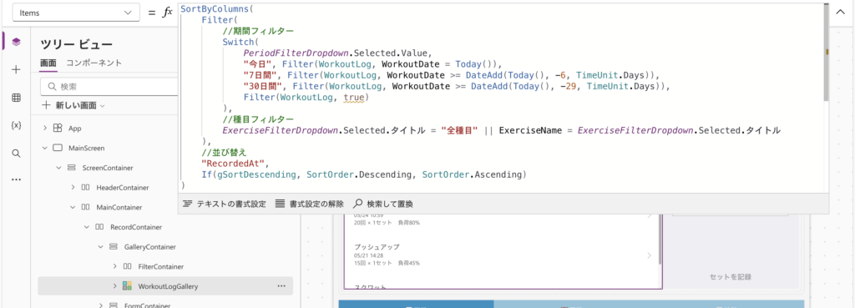This screenshot has height=308, width=855.
Task: Select App in tree view
Action: click(x=74, y=129)
